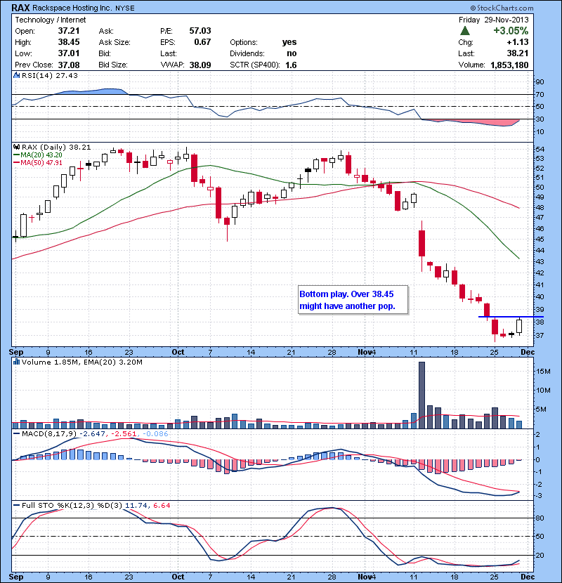Click the date Friday 29-Nov-2013
This screenshot has height=583, width=562.
(493, 20)
